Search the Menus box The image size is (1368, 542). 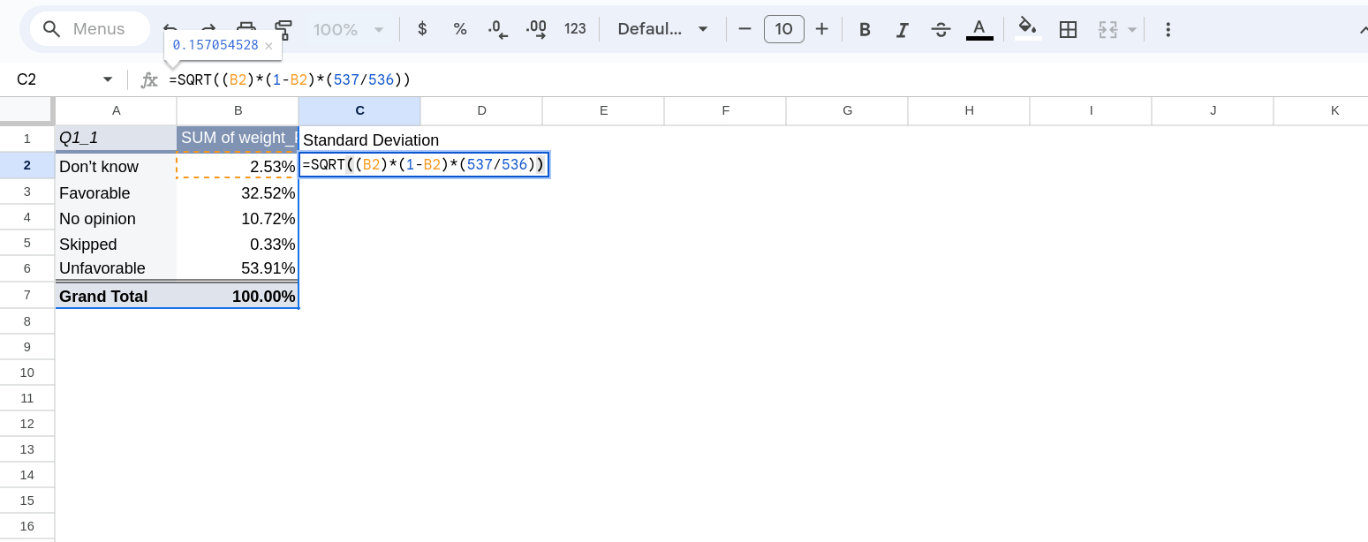[x=97, y=29]
